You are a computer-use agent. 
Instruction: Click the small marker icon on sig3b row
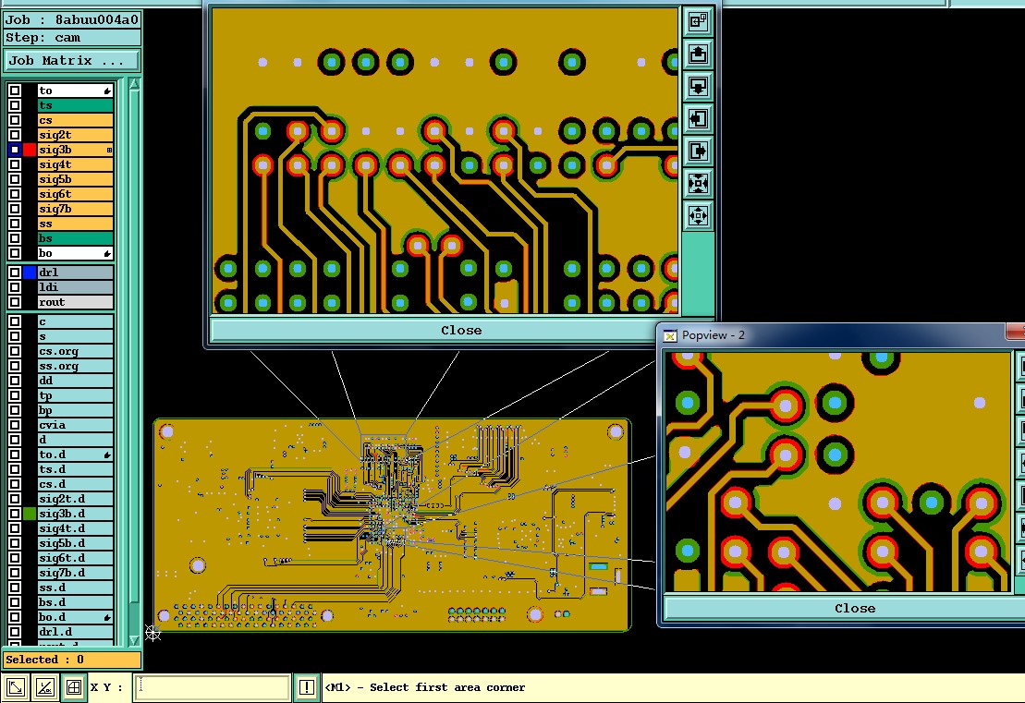[109, 151]
